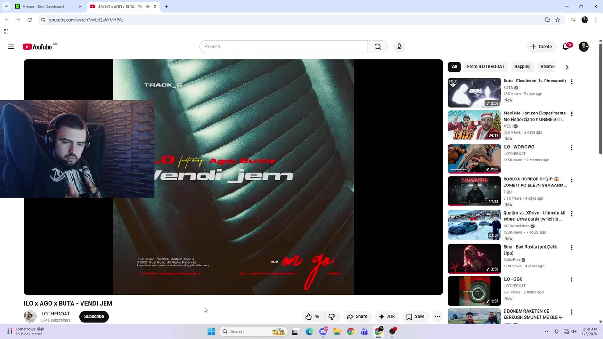Image resolution: width=603 pixels, height=339 pixels.
Task: Go to YouTube home via logo
Action: pyautogui.click(x=37, y=47)
